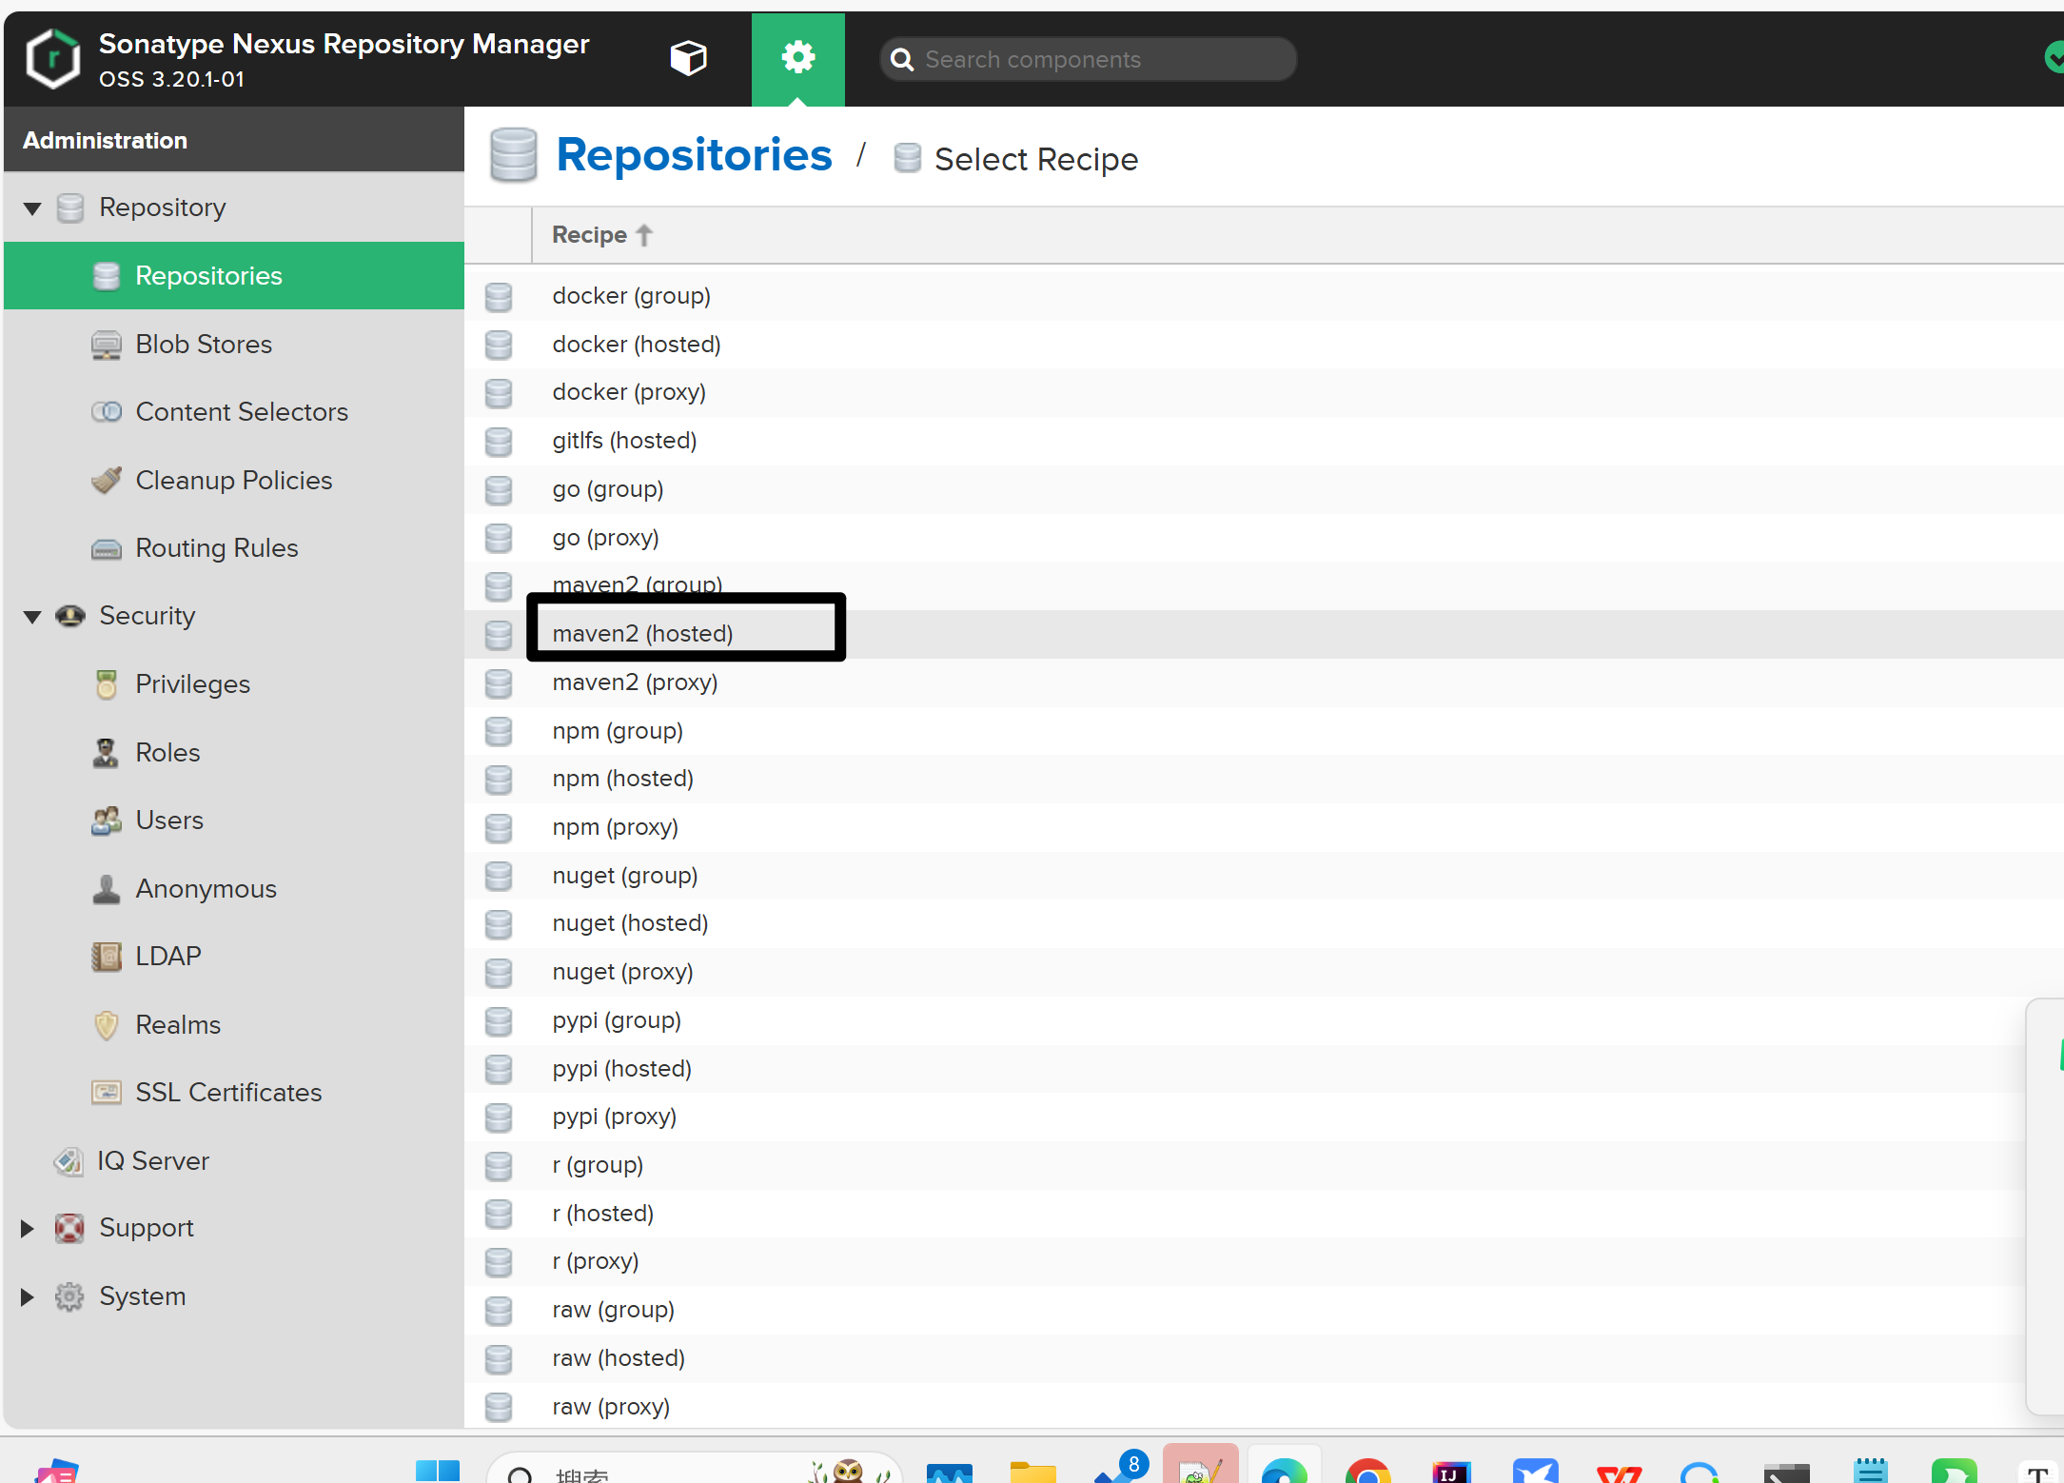Click the Cleanup Policies brush icon
Viewport: 2064px width, 1483px height.
[x=107, y=480]
